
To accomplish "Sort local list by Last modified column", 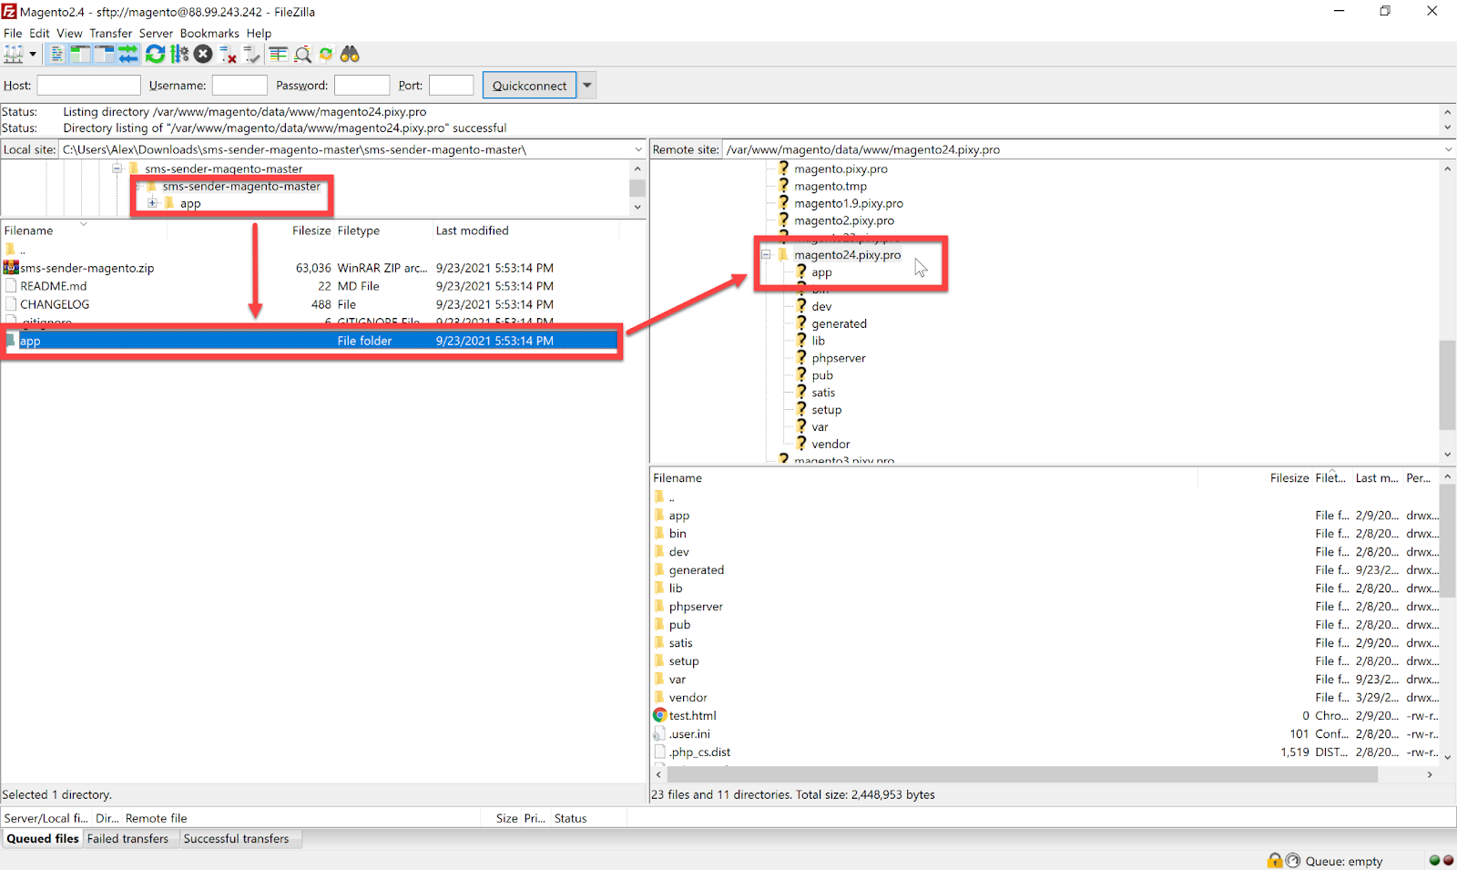I will point(472,230).
